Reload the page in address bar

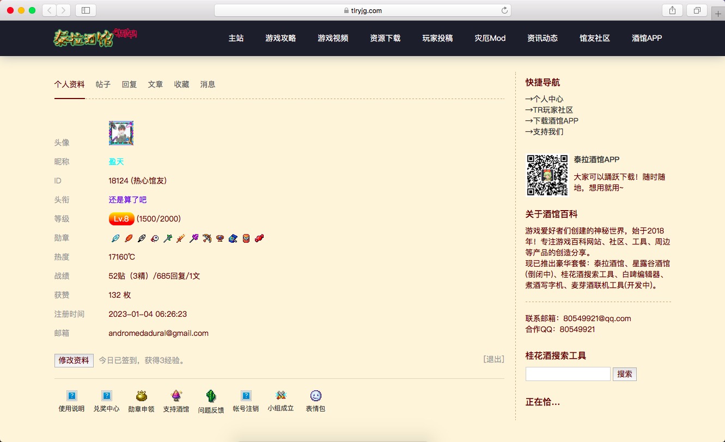coord(504,10)
